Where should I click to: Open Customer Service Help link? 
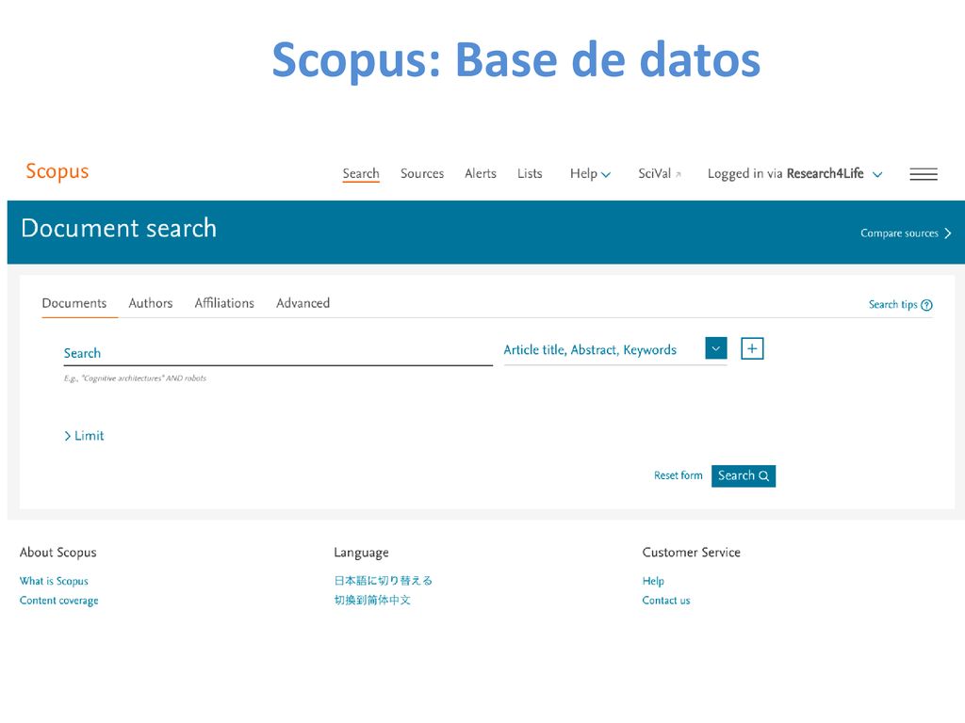653,581
